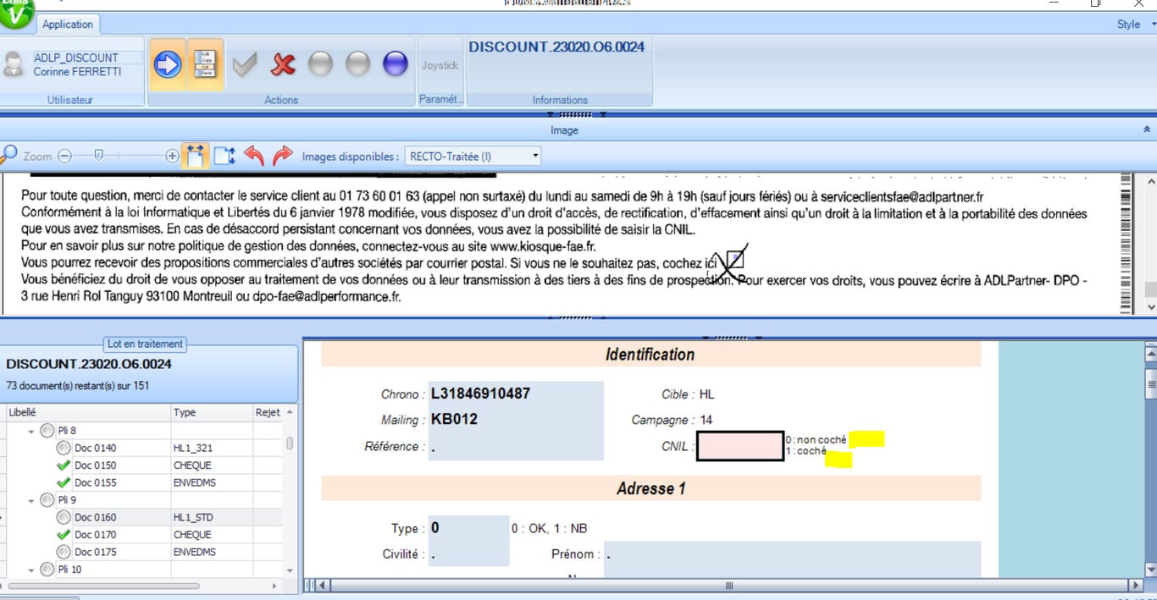Collapse the Image panel with double chevron
1157x600 pixels.
[x=1147, y=130]
